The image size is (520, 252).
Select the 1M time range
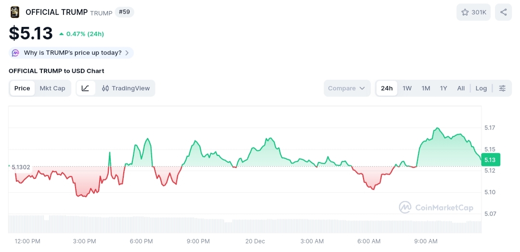coord(426,88)
